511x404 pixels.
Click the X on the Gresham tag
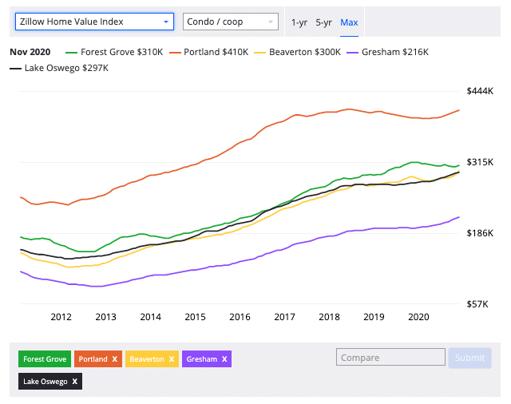224,359
